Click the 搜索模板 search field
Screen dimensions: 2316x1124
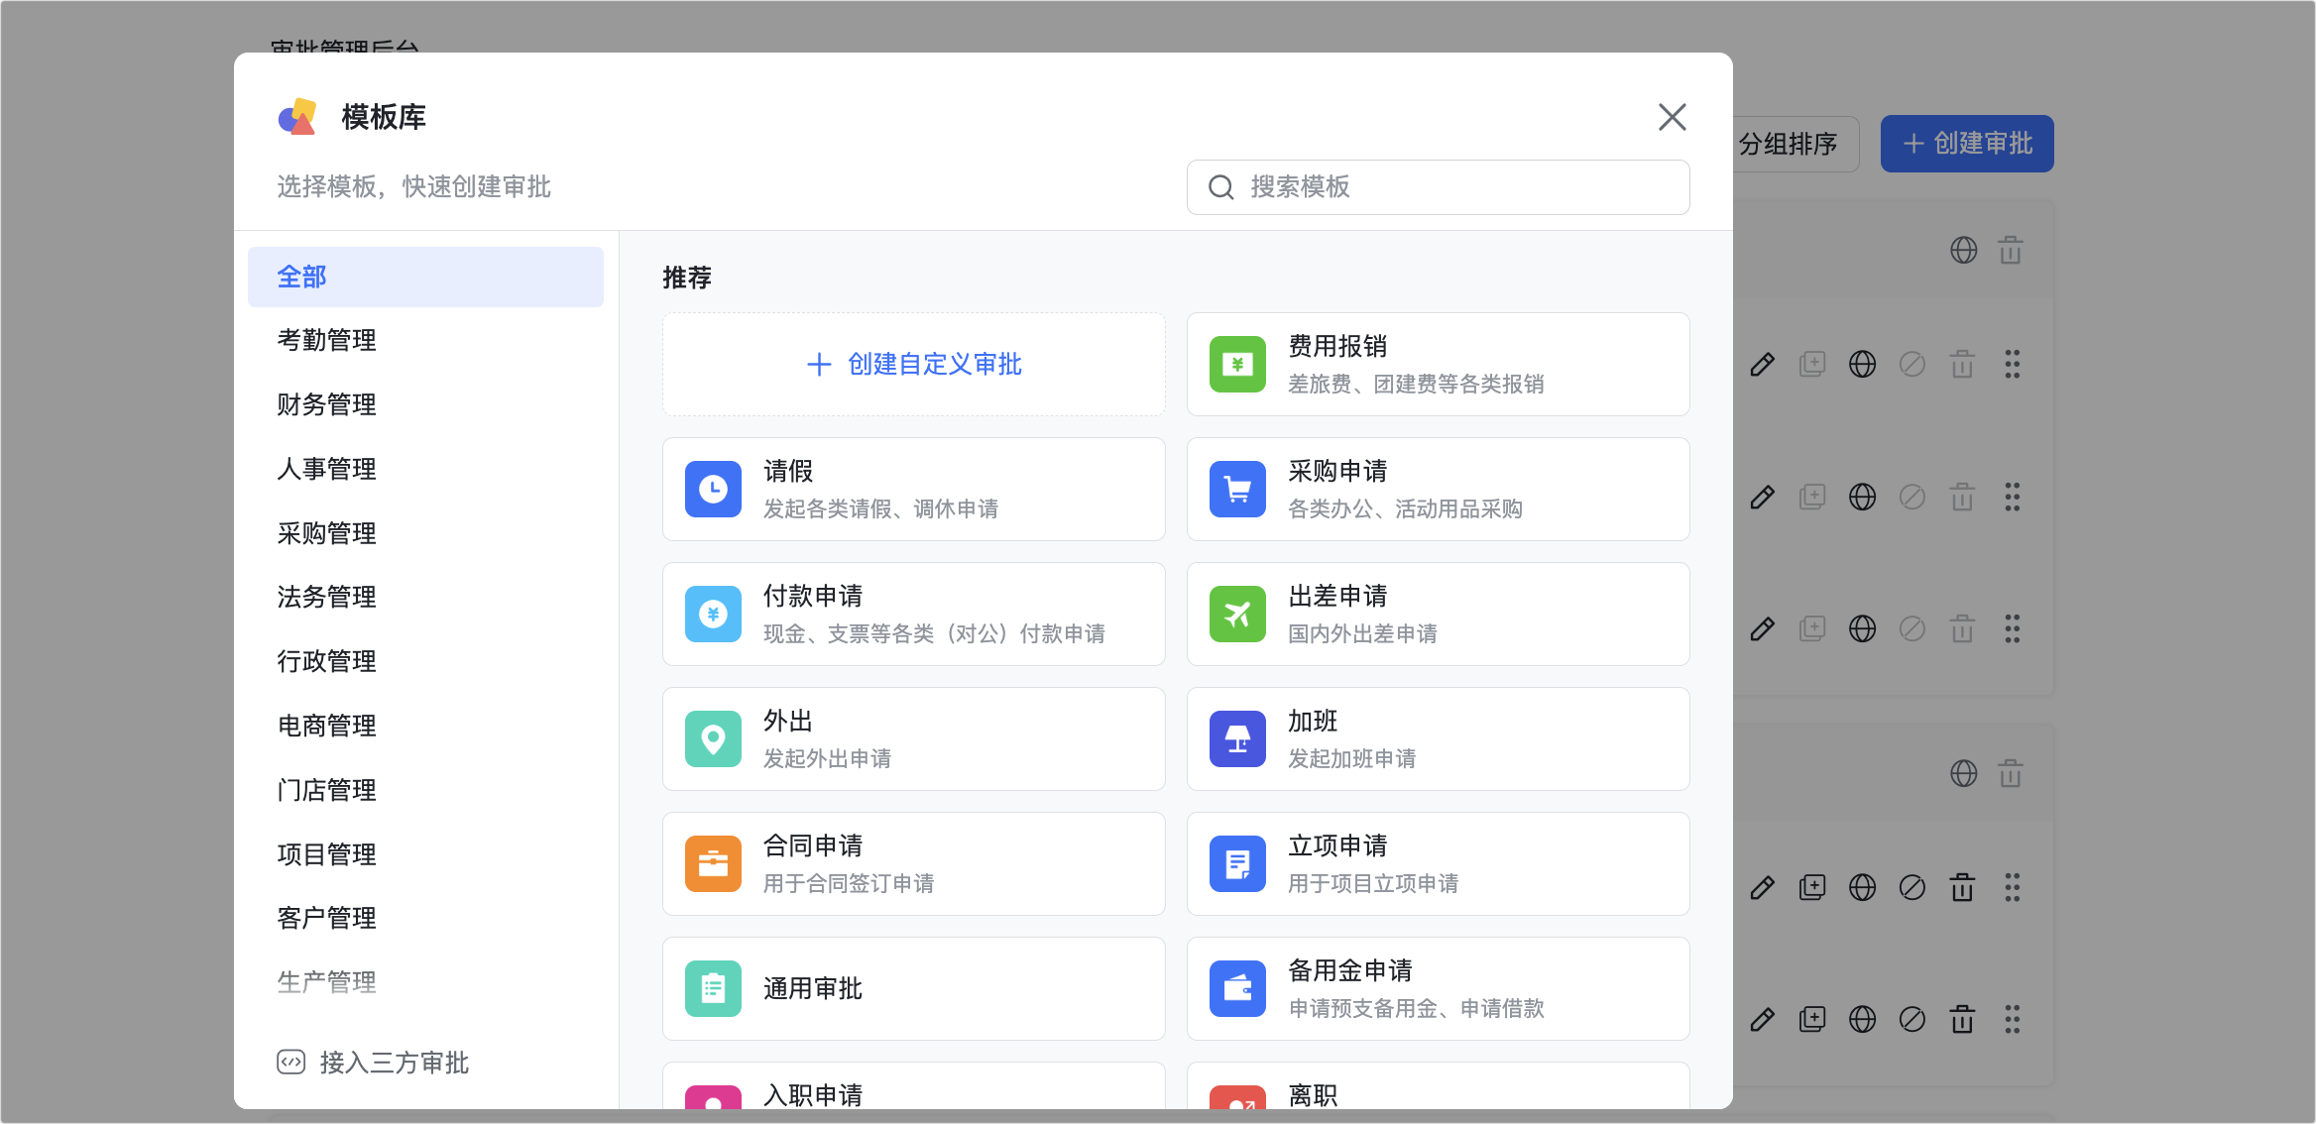click(1438, 187)
